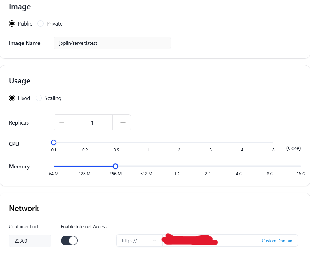Click the Replicas count value field

[x=92, y=122]
